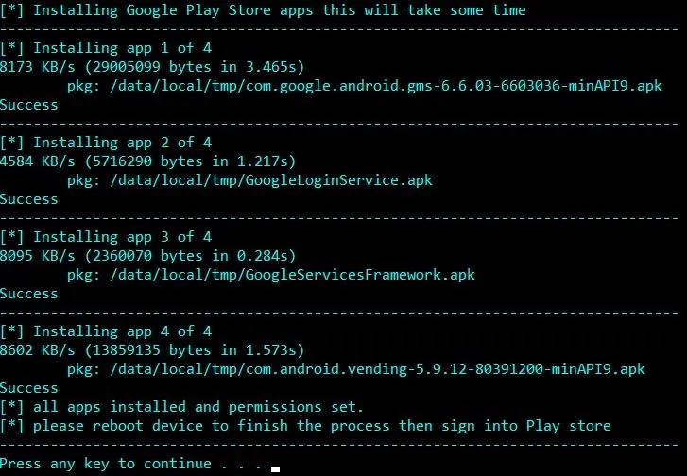Viewport: 687px width, 476px height.
Task: Click the 8095 KB/s transfer line
Action: [x=147, y=256]
